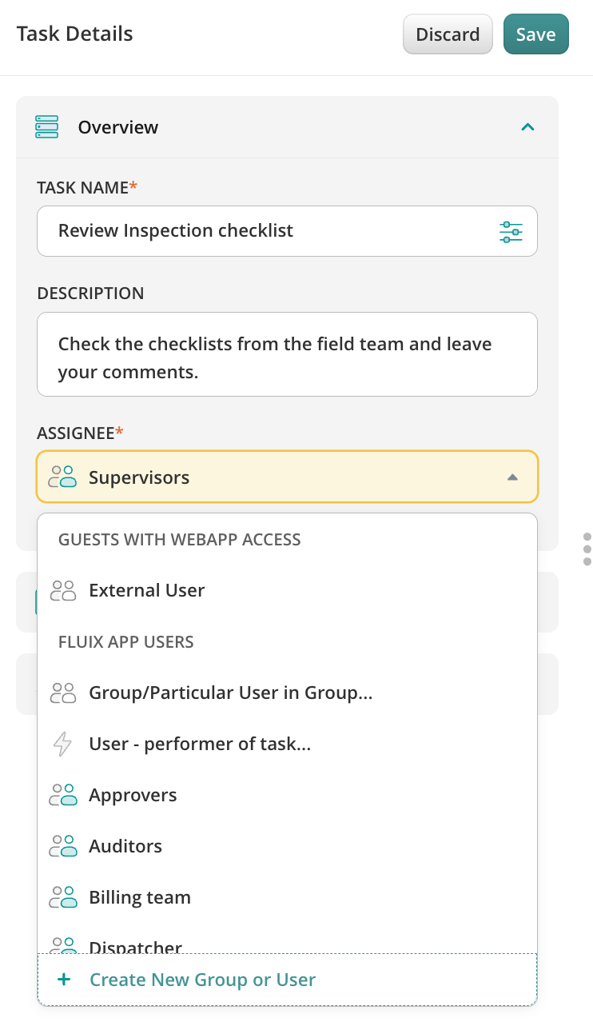Click the Auditors group icon
Viewport: 593px width, 1022px height.
62,847
